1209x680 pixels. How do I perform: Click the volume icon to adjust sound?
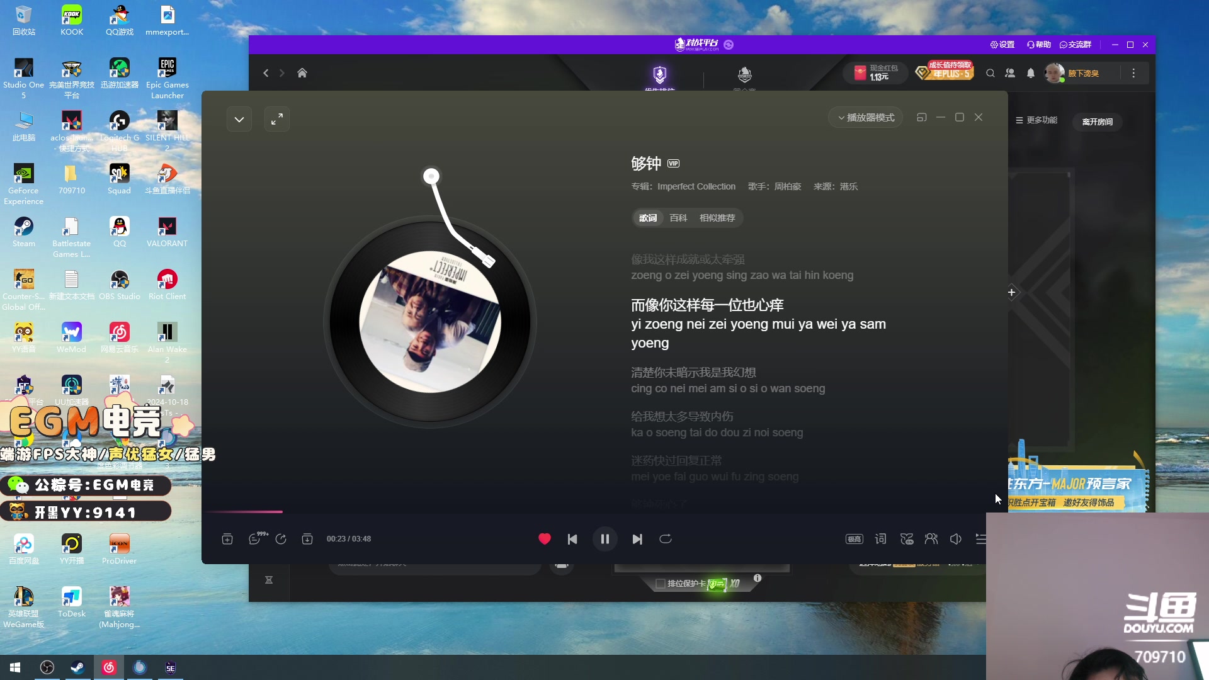point(956,539)
